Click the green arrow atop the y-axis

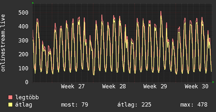33,3
